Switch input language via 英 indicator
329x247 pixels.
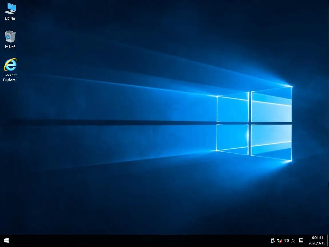tap(293, 240)
